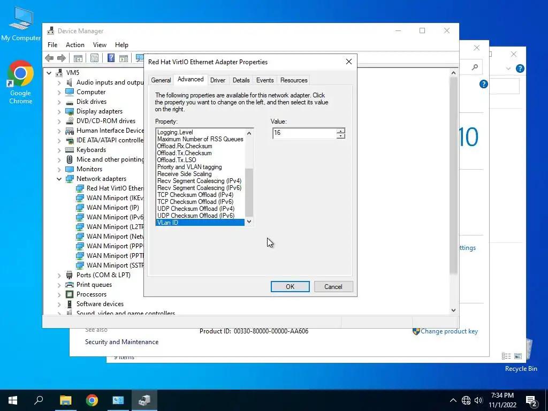The width and height of the screenshot is (548, 411).
Task: Select Maximum Number of RSS Queues property
Action: 200,139
